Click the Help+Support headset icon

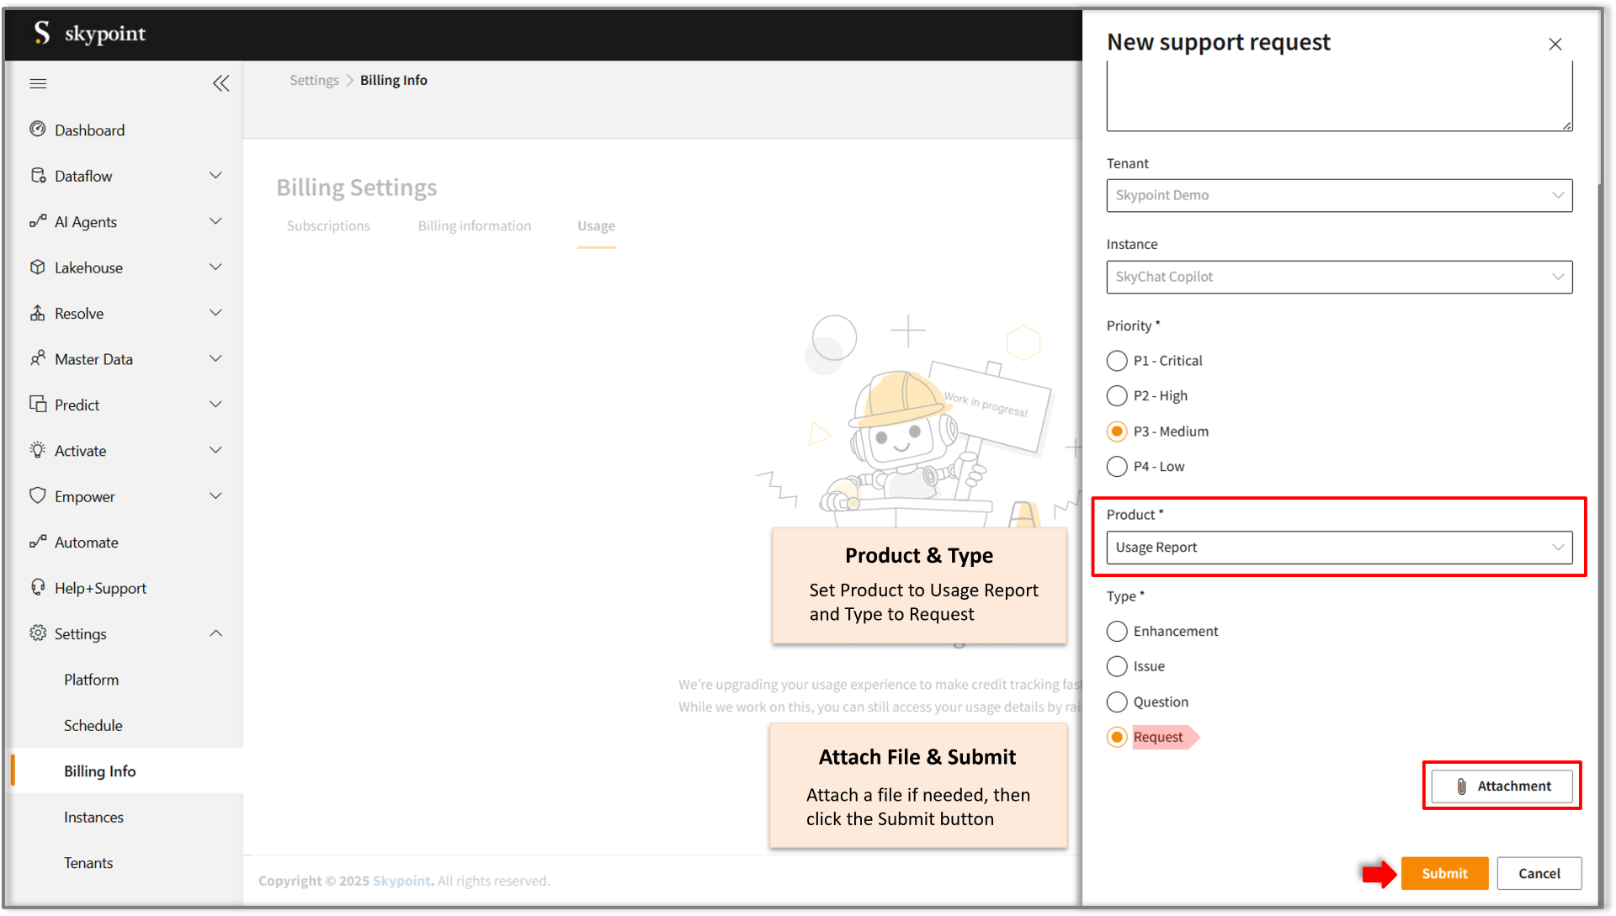[x=37, y=587]
